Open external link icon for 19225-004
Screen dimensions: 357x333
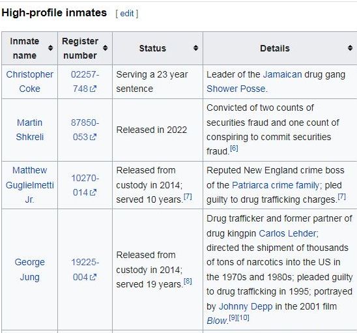(x=93, y=277)
